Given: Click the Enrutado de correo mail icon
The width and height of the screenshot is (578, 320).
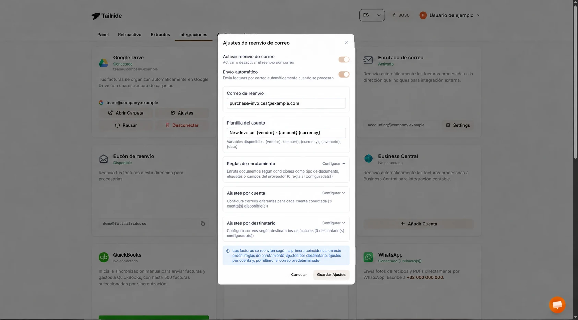Looking at the screenshot, I should click(368, 60).
